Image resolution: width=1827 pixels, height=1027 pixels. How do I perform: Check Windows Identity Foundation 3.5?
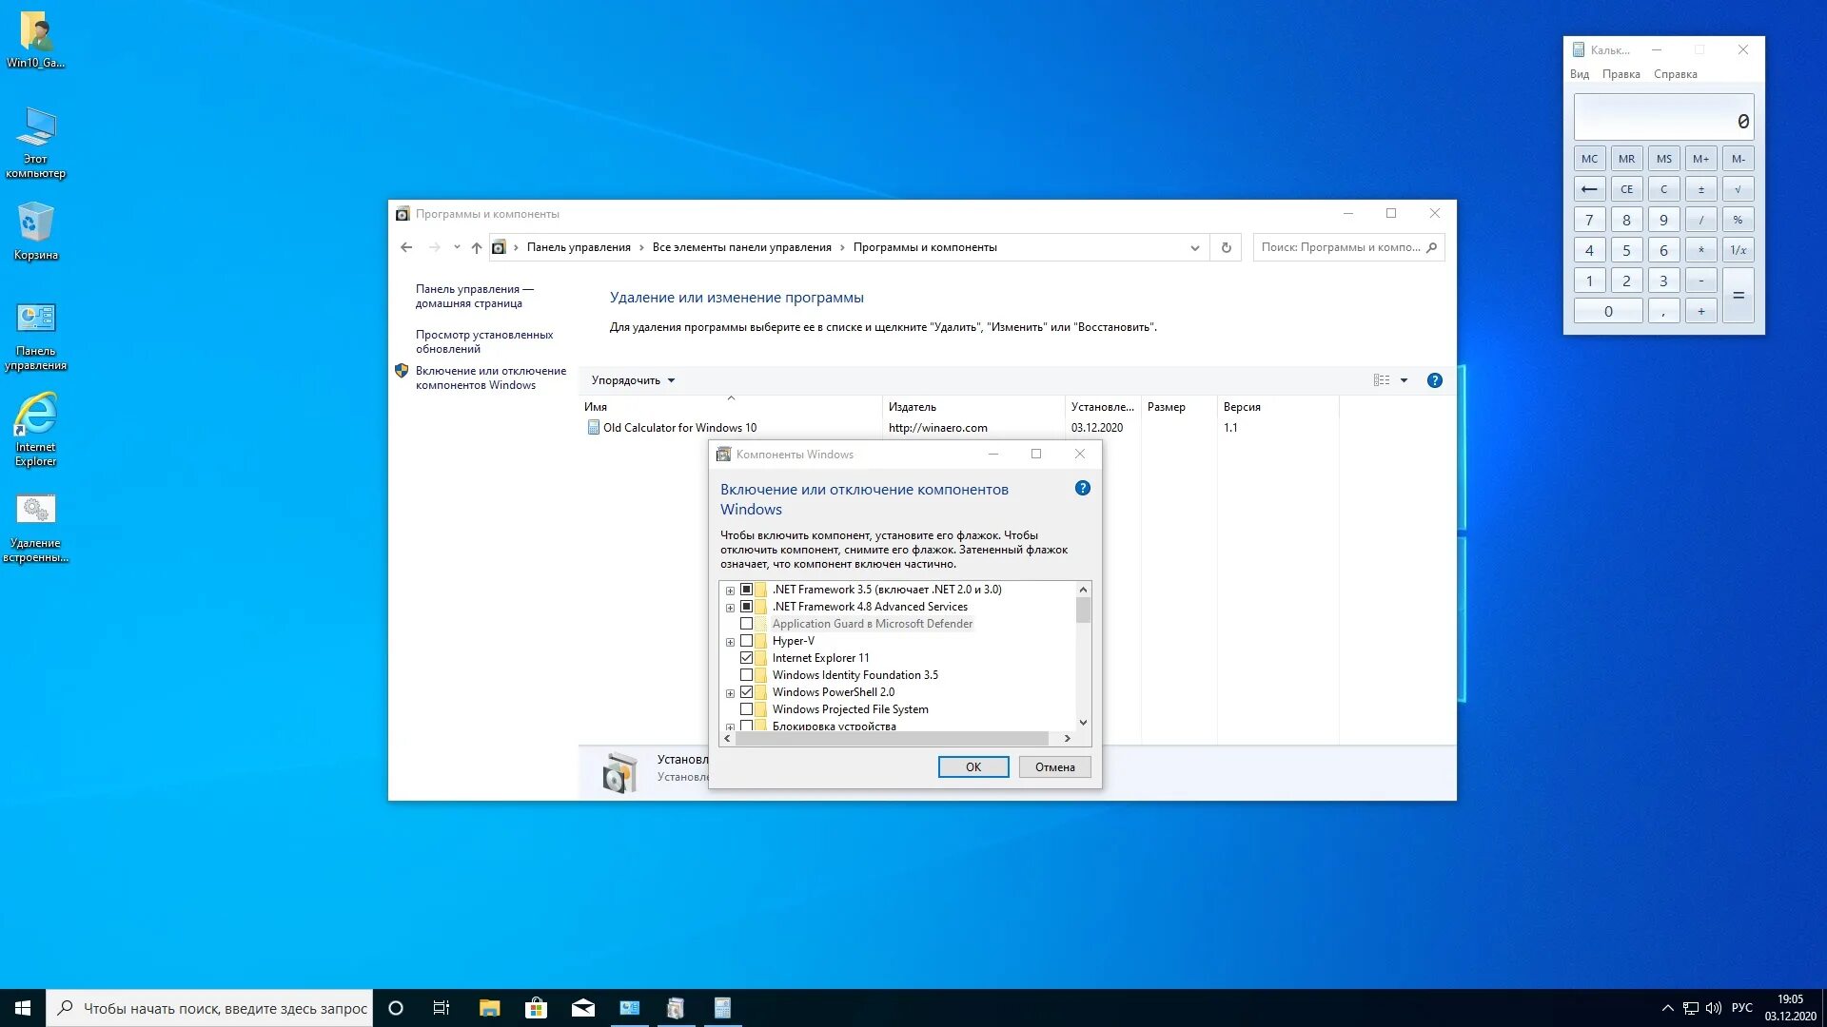coord(748,674)
